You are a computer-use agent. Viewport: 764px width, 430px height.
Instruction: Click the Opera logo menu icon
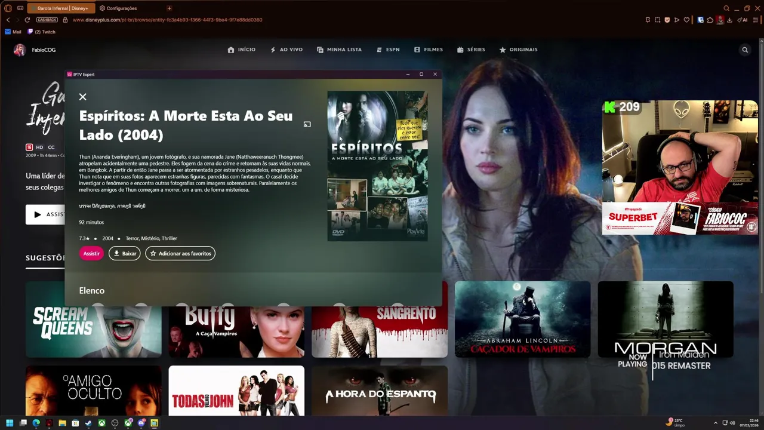coord(8,8)
